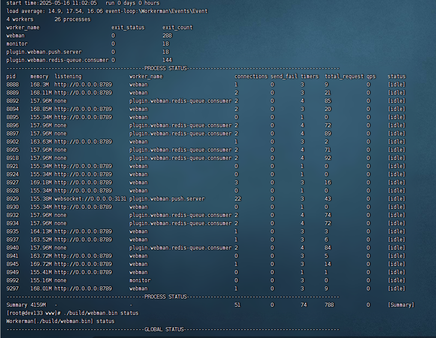Click summary connections total 51
Viewport: 436px width, 338px height.
pyautogui.click(x=238, y=305)
